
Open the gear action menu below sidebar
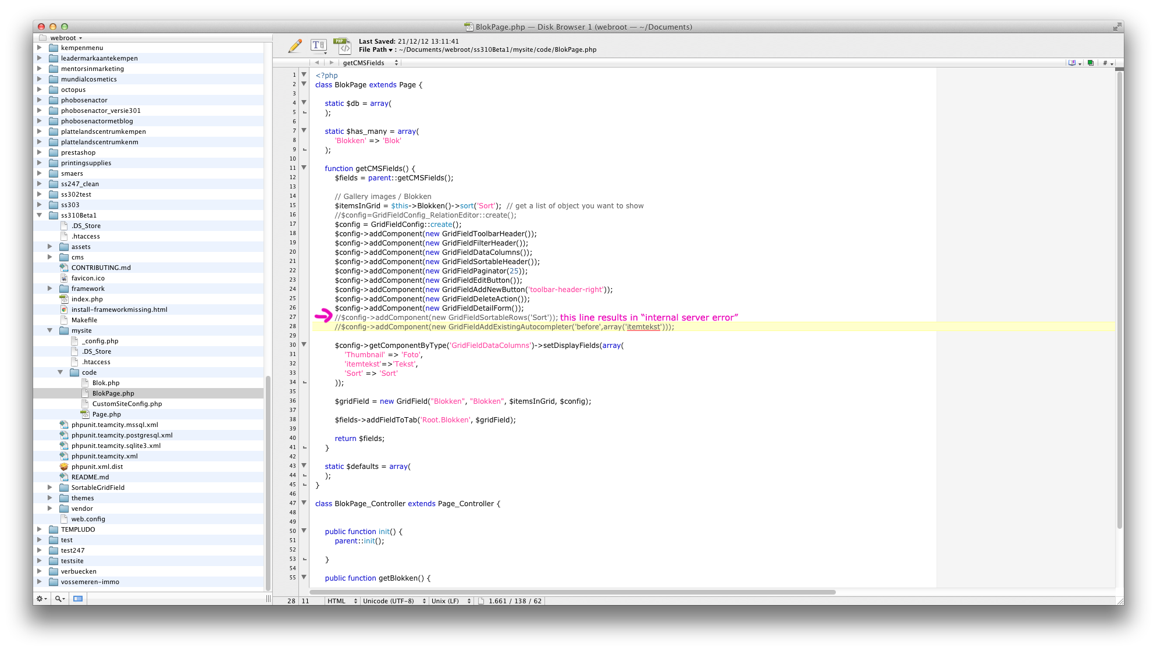tap(42, 599)
